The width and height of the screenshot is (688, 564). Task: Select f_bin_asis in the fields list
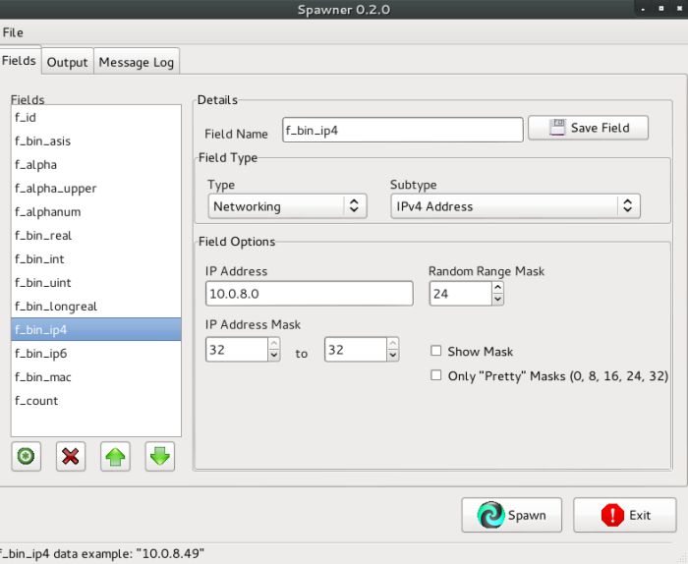pos(96,141)
